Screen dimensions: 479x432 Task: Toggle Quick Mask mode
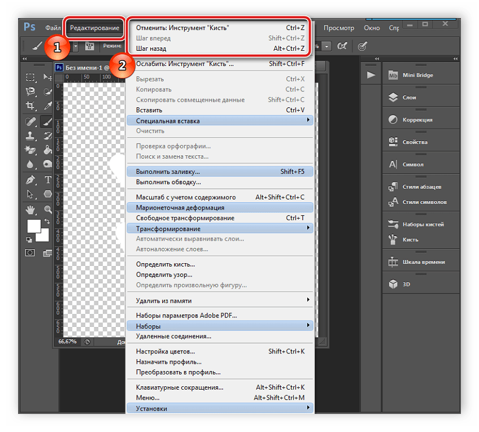(x=31, y=252)
